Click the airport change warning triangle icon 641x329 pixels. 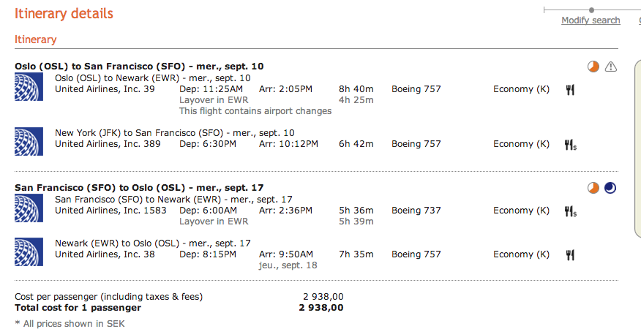tap(611, 67)
